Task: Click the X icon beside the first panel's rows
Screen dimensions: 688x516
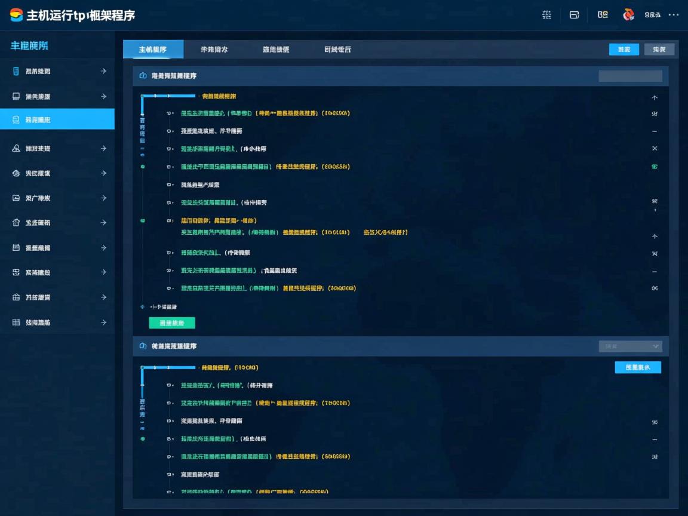Action: (x=655, y=149)
